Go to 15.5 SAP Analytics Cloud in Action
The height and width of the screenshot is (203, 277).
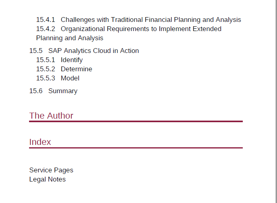84,51
